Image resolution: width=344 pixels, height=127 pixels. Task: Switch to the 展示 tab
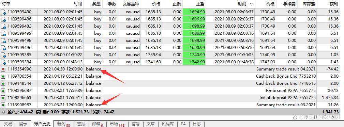click(x=23, y=124)
